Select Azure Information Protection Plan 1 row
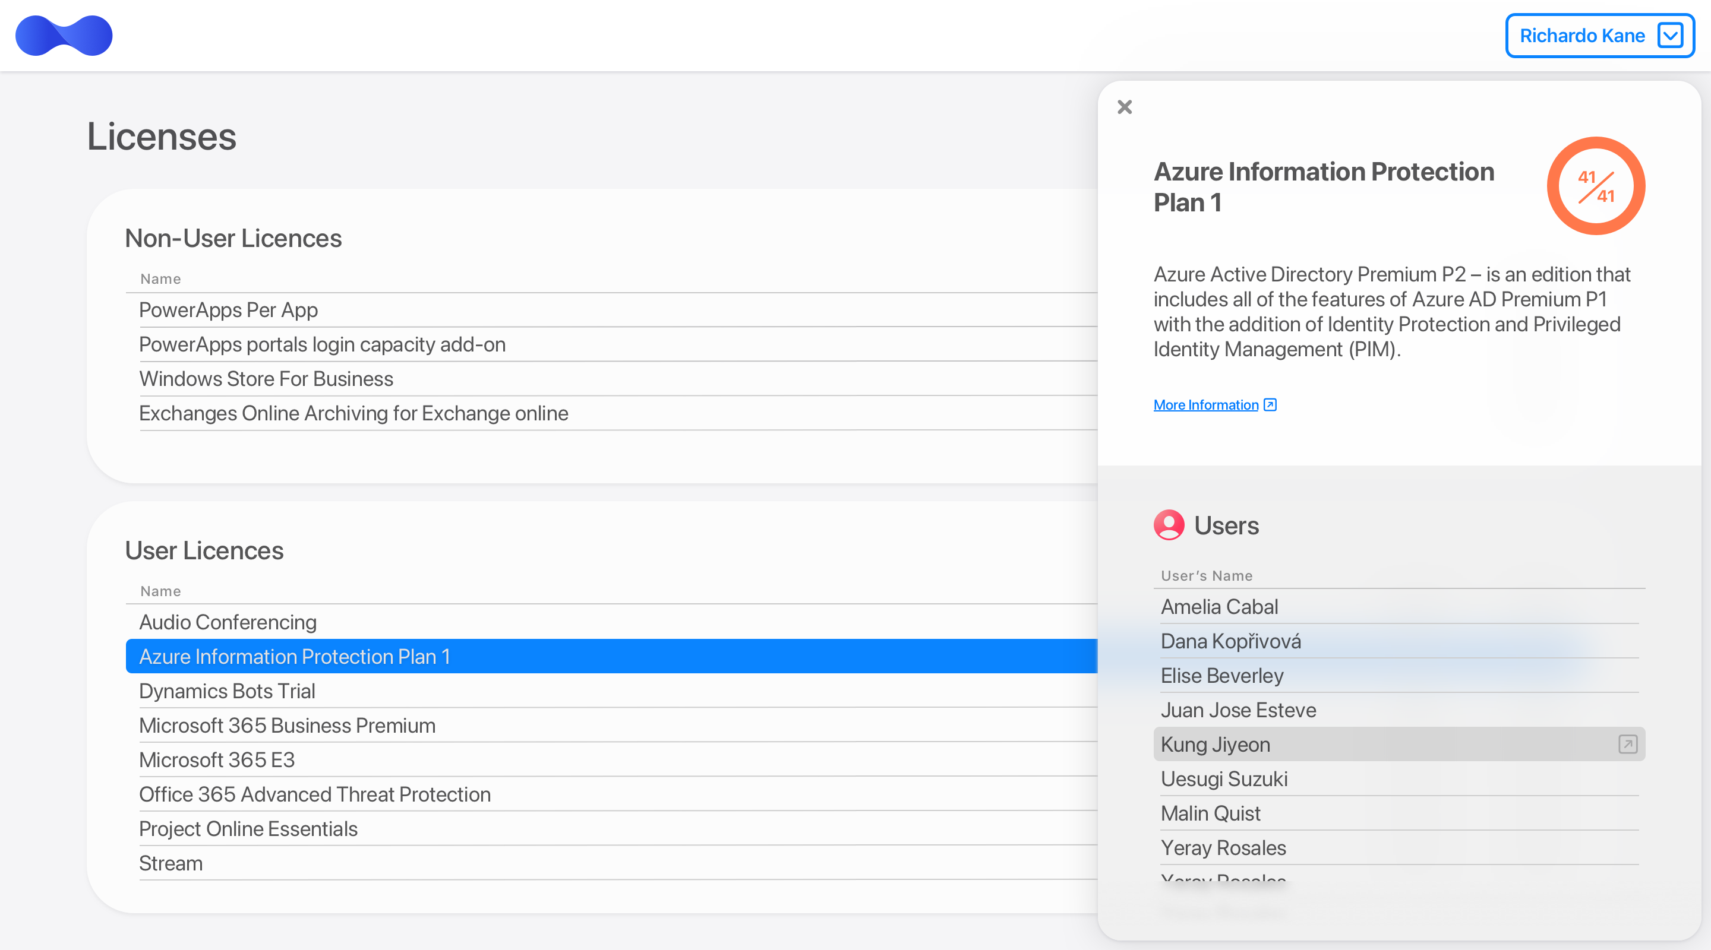Viewport: 1711px width, 950px height. tap(611, 657)
